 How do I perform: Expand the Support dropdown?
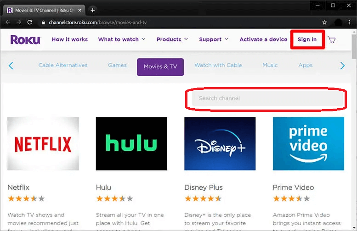click(214, 39)
